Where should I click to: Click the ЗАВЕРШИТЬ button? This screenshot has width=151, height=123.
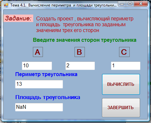121,107
